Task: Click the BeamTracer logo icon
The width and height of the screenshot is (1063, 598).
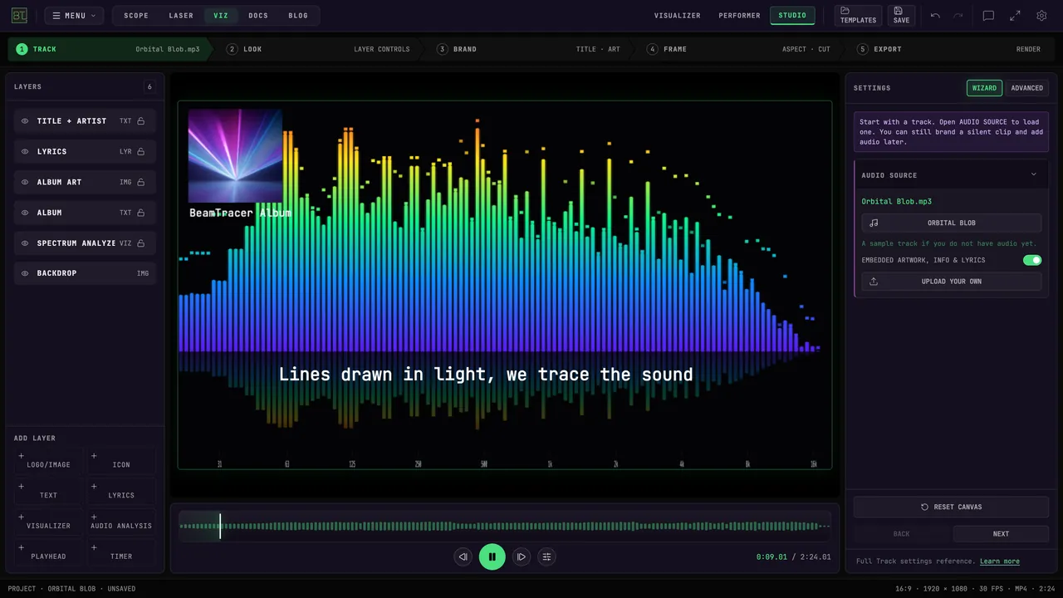Action: (x=19, y=15)
